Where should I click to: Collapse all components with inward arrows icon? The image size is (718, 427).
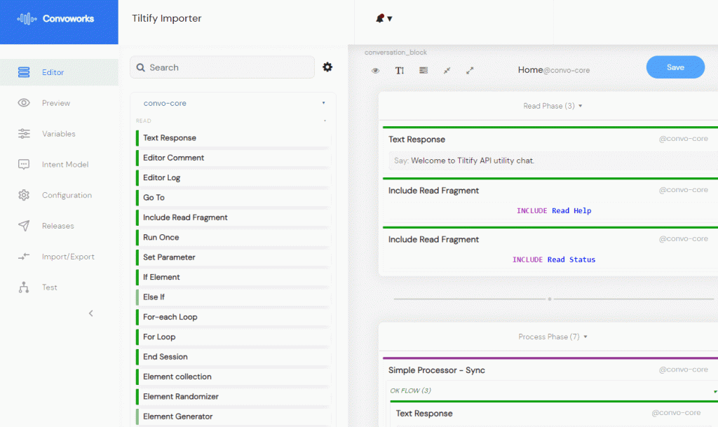pyautogui.click(x=447, y=71)
